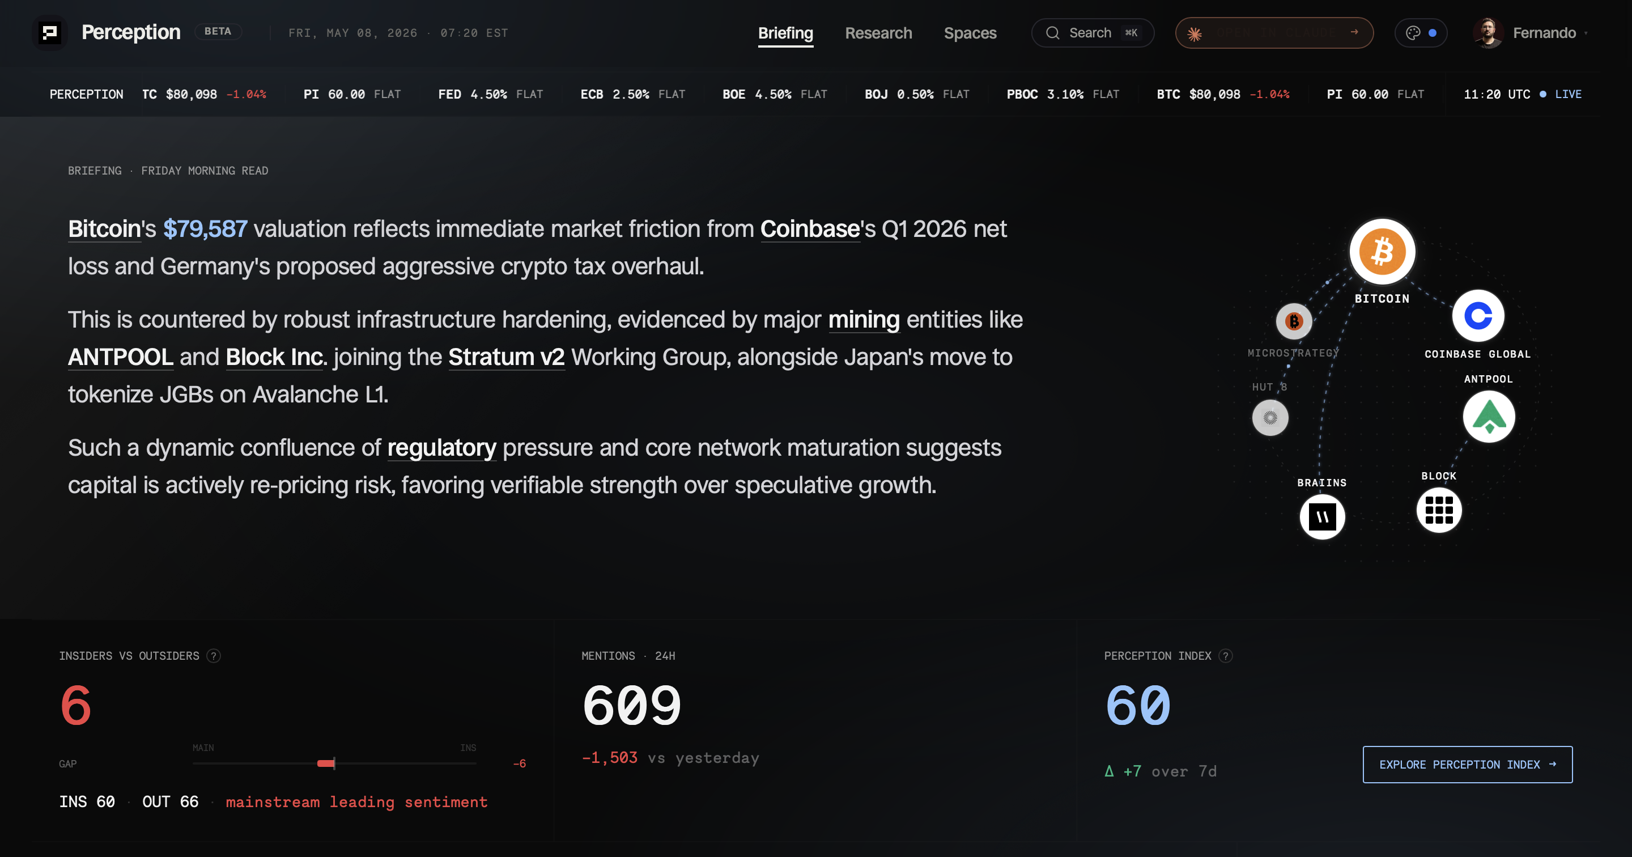The width and height of the screenshot is (1632, 857).
Task: Open the Block Inc link in briefing
Action: point(274,357)
